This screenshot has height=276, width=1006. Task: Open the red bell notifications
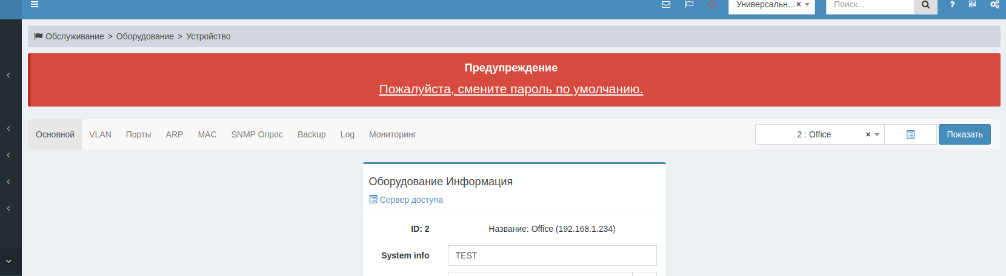coord(712,4)
